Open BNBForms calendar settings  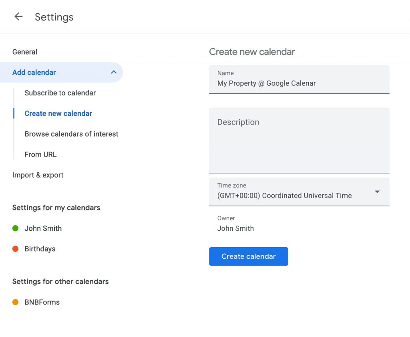click(42, 302)
